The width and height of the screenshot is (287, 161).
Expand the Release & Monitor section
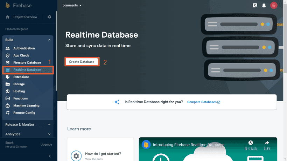click(x=49, y=124)
